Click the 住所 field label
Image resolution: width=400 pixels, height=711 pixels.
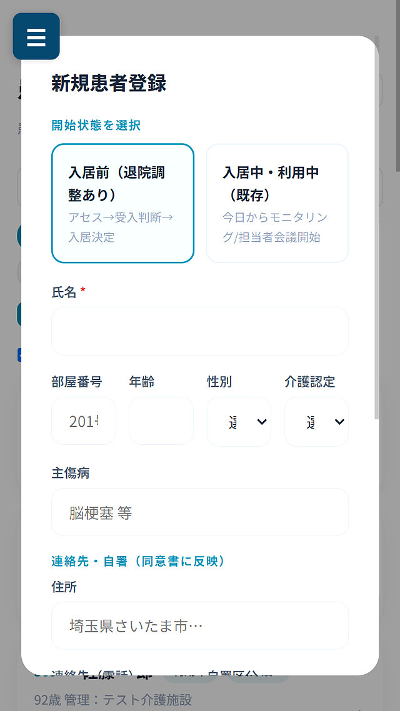[x=64, y=587]
